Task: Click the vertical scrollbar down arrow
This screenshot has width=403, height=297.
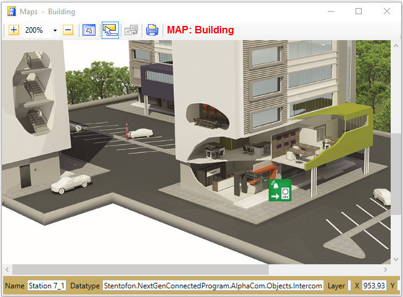Action: coord(396,259)
